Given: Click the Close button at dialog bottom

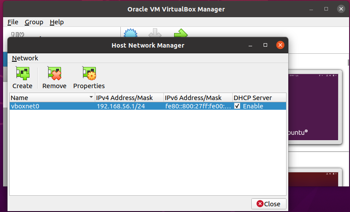Looking at the screenshot, I should 268,204.
